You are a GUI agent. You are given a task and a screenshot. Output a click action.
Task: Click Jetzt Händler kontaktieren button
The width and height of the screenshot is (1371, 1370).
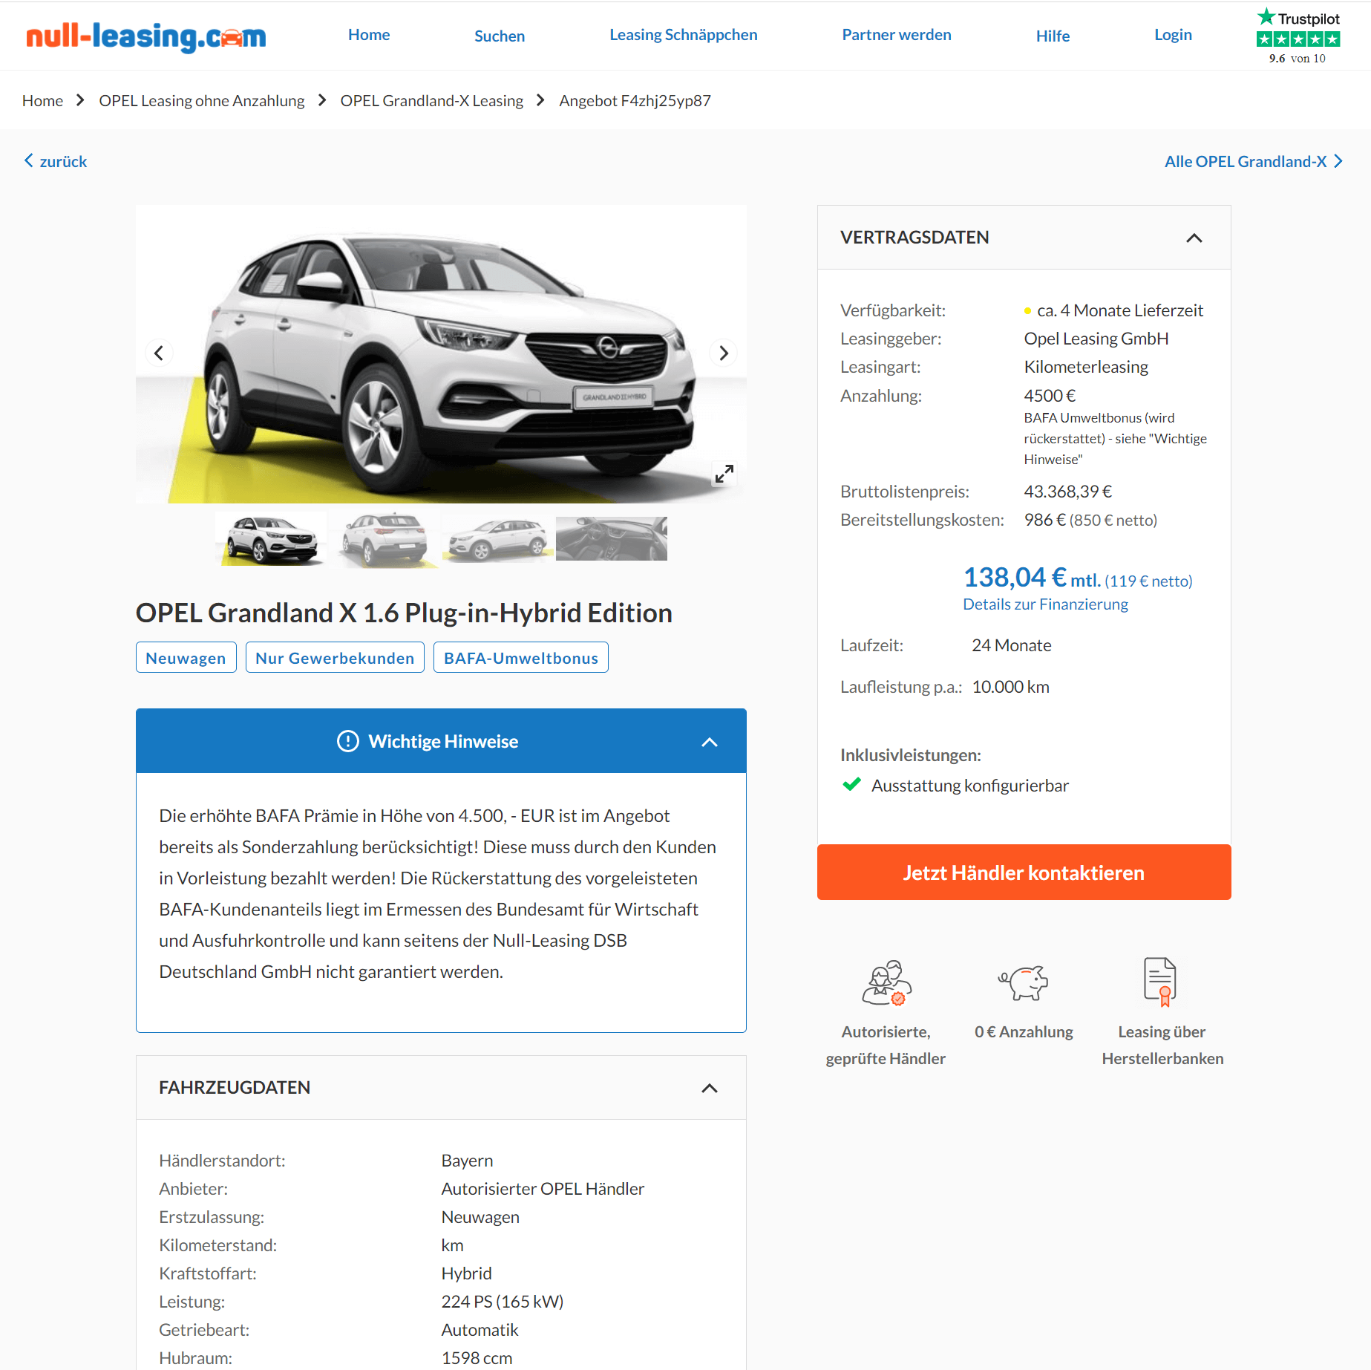[x=1024, y=872]
